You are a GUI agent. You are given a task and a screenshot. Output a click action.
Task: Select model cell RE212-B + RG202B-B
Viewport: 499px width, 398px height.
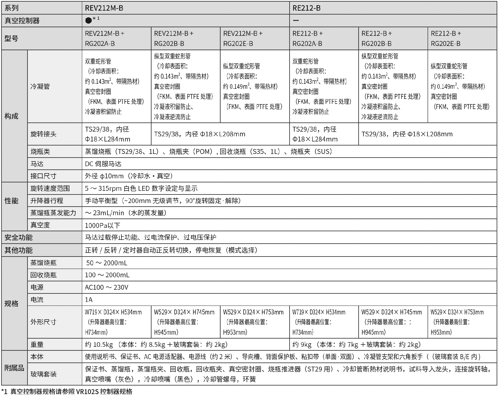(x=393, y=38)
